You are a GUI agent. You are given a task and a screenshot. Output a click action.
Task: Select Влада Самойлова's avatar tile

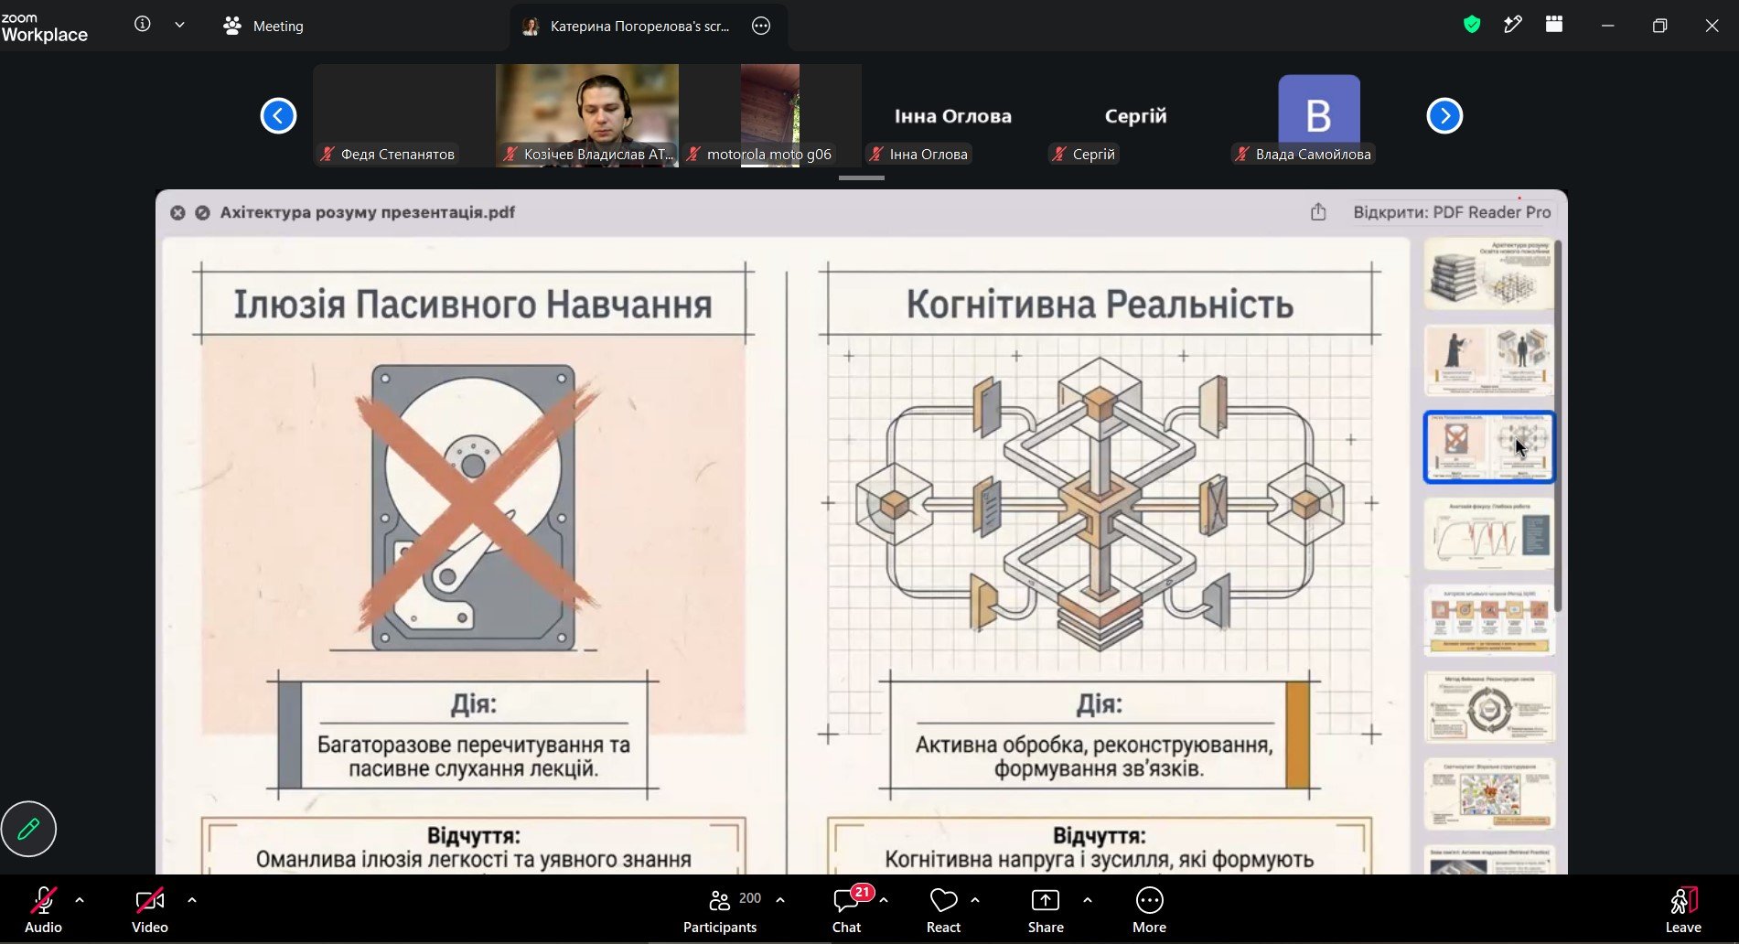coord(1319,115)
